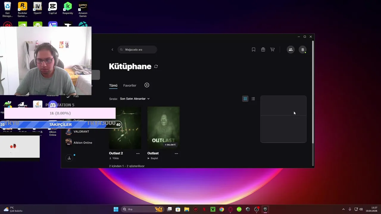The width and height of the screenshot is (381, 214).
Task: Open the Geri Dönüşüm recycle bin icon
Action: (x=7, y=10)
